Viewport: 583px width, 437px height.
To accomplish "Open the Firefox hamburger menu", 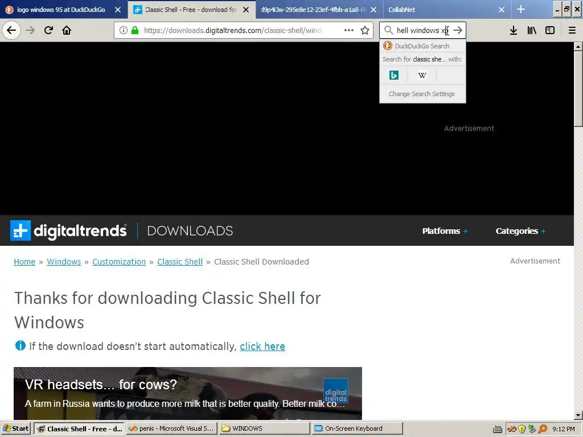I will (x=572, y=30).
